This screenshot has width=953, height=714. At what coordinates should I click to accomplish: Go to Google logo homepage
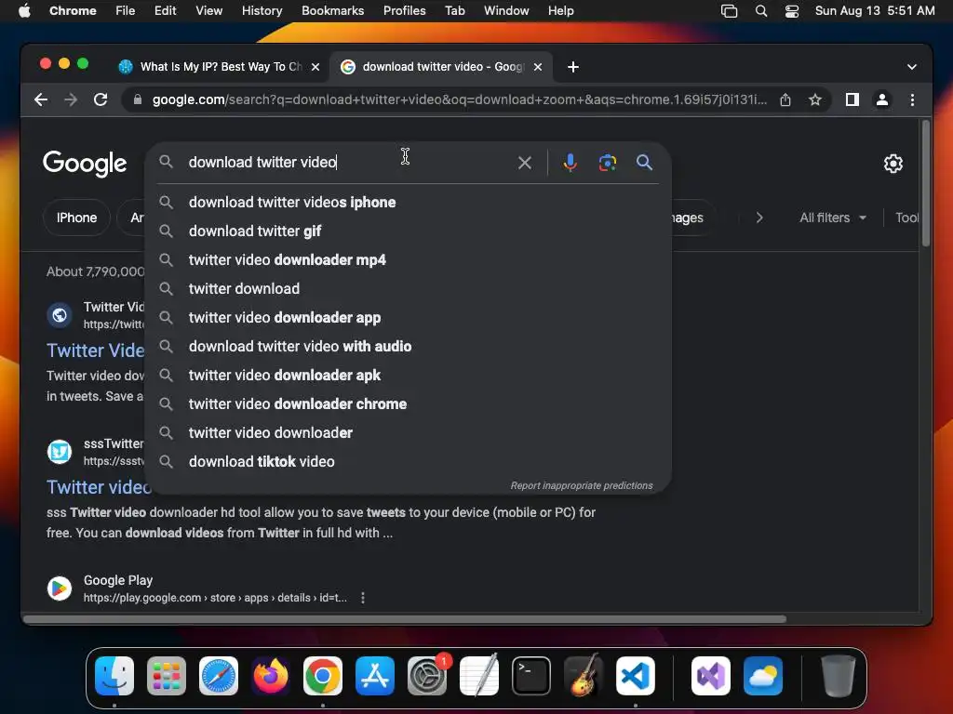point(85,163)
